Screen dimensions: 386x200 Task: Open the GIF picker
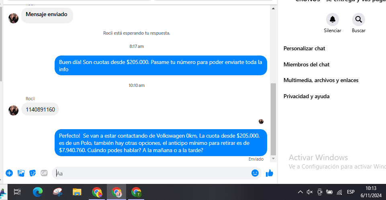coord(44,173)
